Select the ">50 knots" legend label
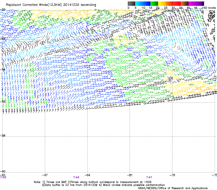 tap(208, 8)
